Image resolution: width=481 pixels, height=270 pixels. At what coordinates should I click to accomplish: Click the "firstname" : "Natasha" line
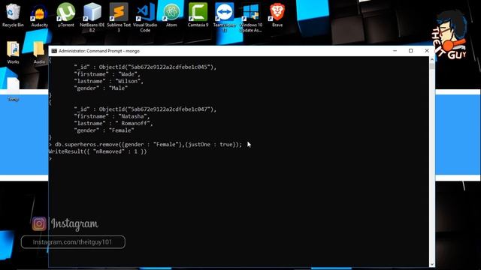(112, 116)
